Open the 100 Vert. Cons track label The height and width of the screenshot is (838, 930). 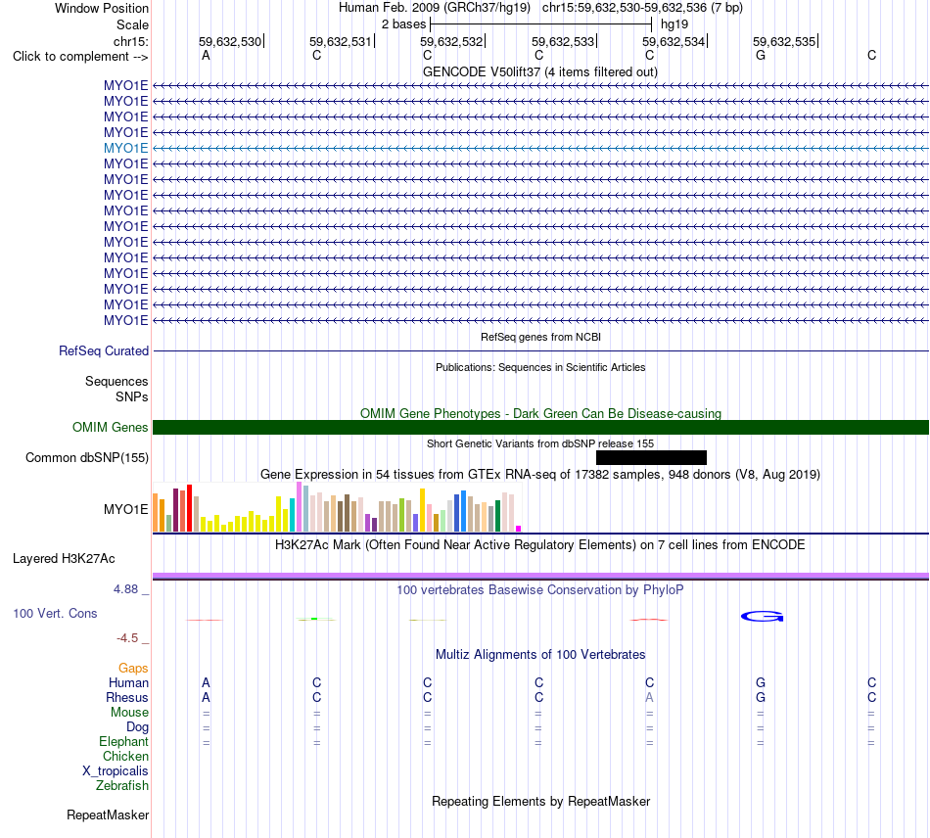pyautogui.click(x=55, y=613)
